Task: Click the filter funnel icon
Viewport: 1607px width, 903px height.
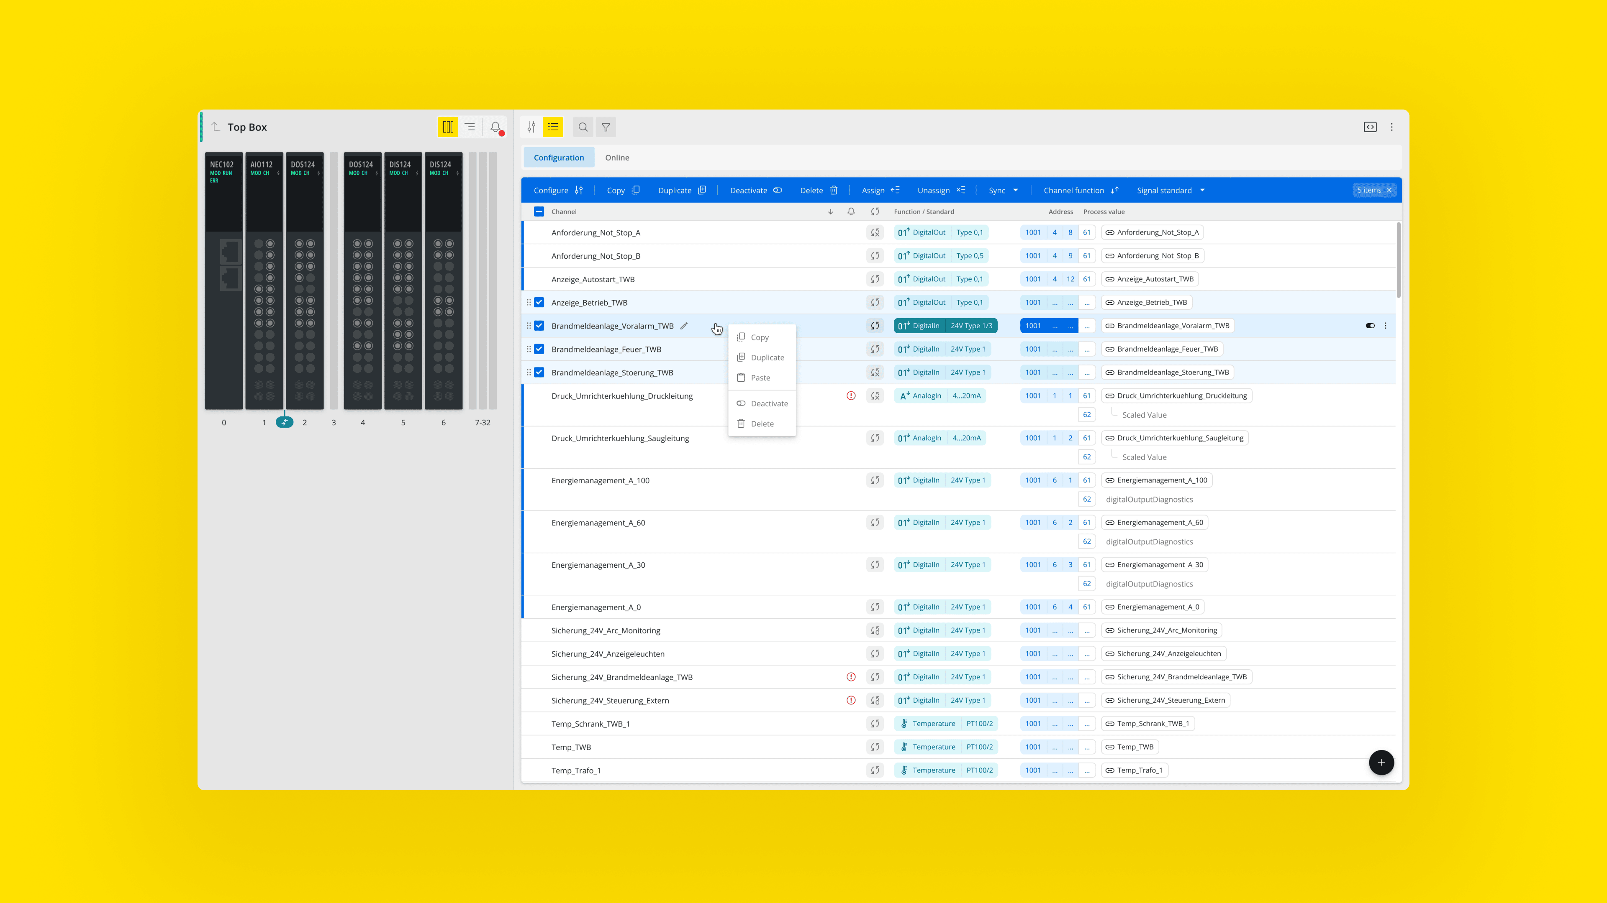Action: (606, 127)
